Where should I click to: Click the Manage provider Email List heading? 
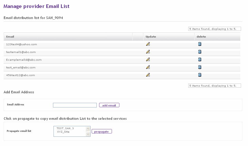point(36,6)
